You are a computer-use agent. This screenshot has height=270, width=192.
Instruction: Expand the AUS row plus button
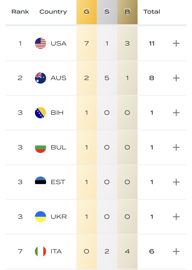click(176, 78)
